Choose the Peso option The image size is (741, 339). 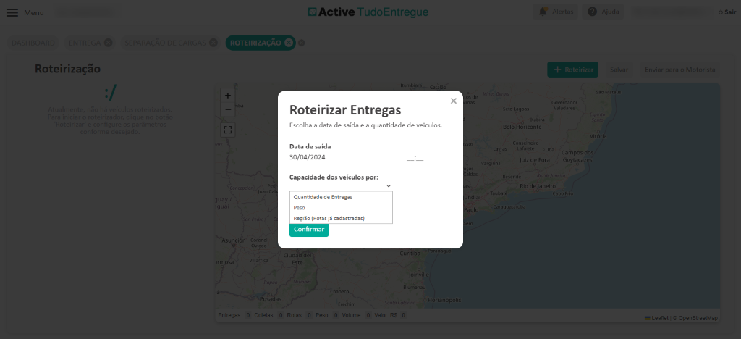point(341,208)
